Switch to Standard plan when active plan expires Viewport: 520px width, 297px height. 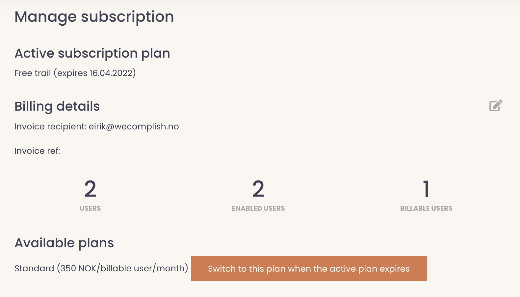coord(309,269)
